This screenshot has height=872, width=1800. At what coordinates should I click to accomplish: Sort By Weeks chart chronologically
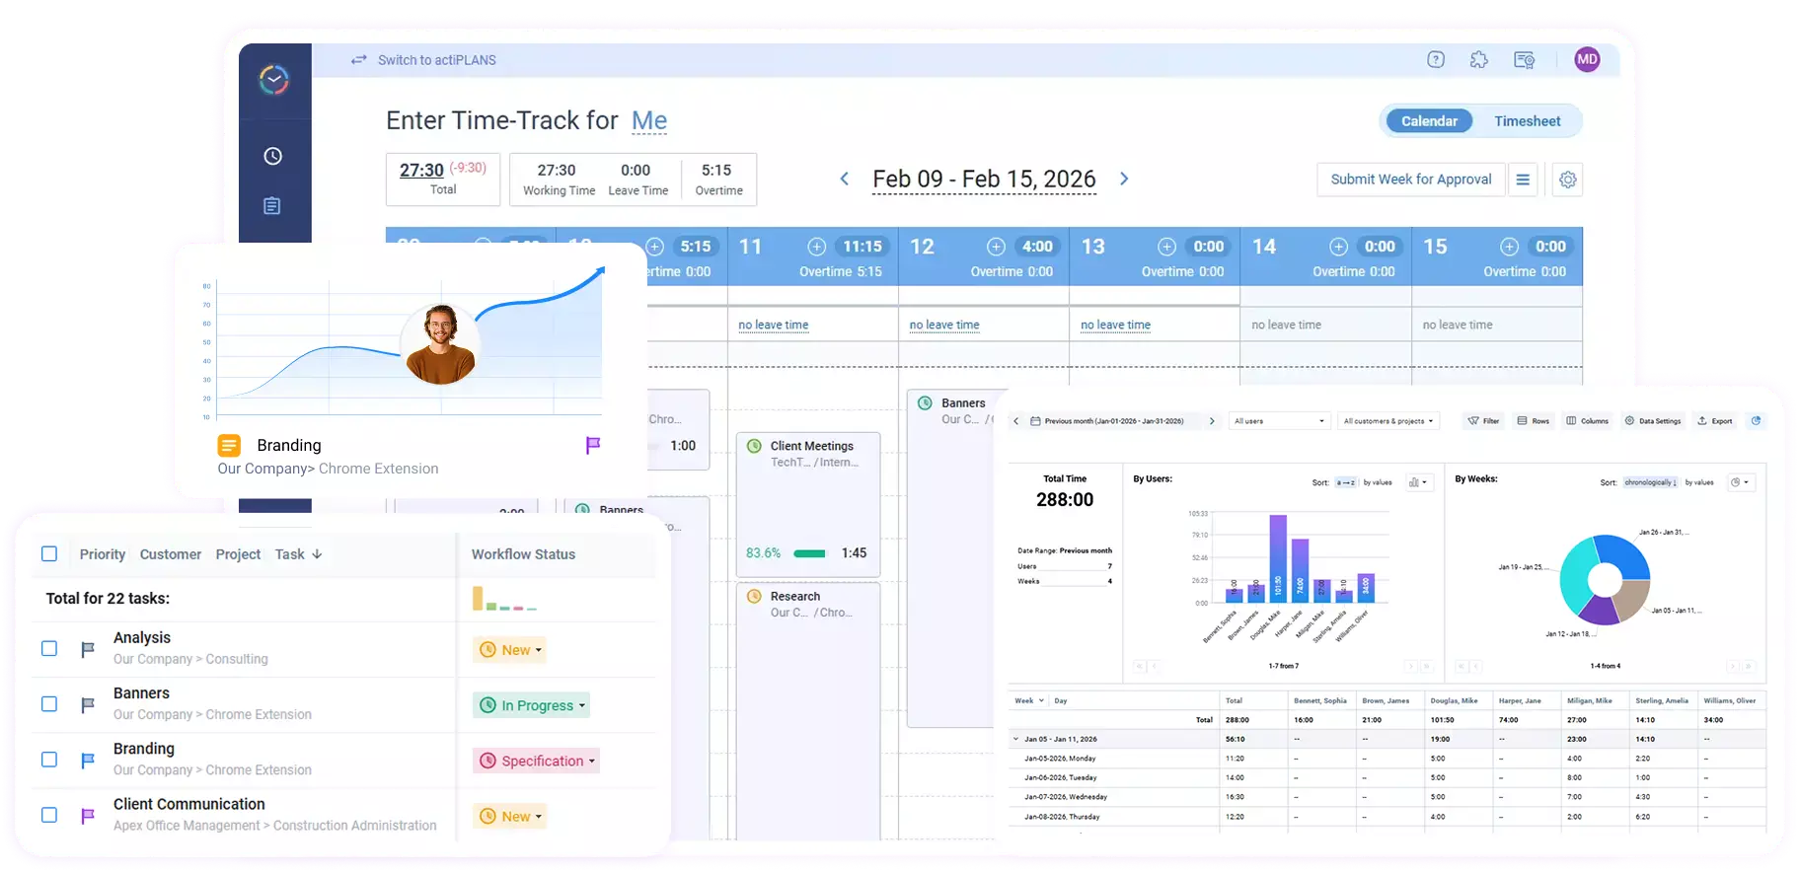pos(1650,482)
